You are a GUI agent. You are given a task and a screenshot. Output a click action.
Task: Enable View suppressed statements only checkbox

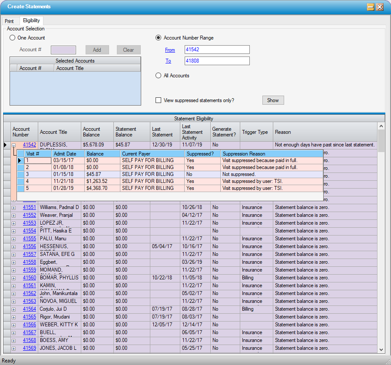coord(159,100)
